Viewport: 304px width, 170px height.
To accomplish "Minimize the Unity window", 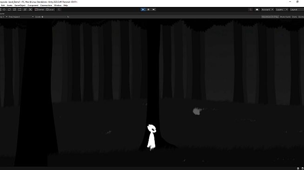I will (290, 2).
